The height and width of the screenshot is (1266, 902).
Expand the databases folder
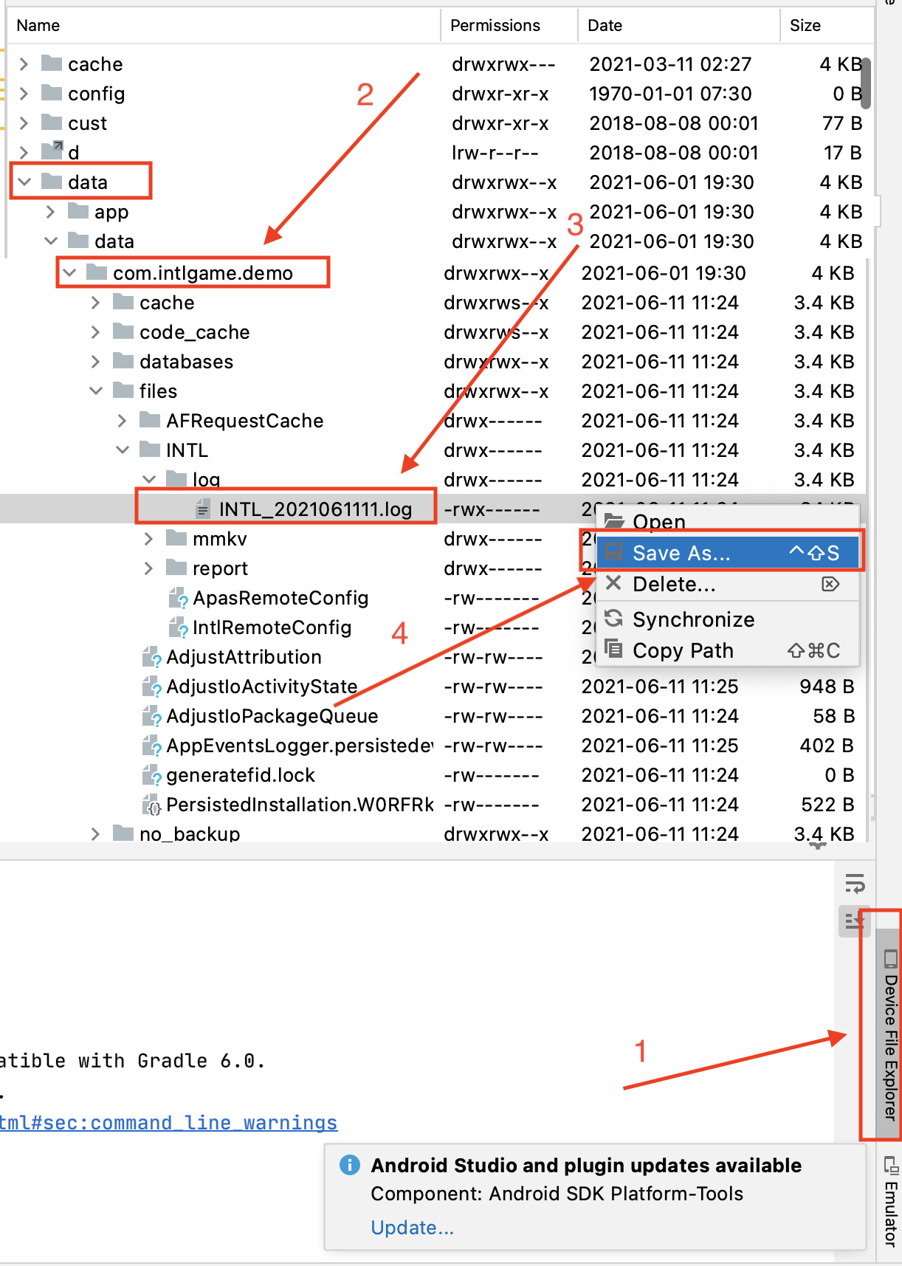pos(96,362)
